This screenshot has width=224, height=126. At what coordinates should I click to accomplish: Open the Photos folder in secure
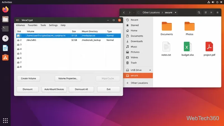[x=190, y=29]
